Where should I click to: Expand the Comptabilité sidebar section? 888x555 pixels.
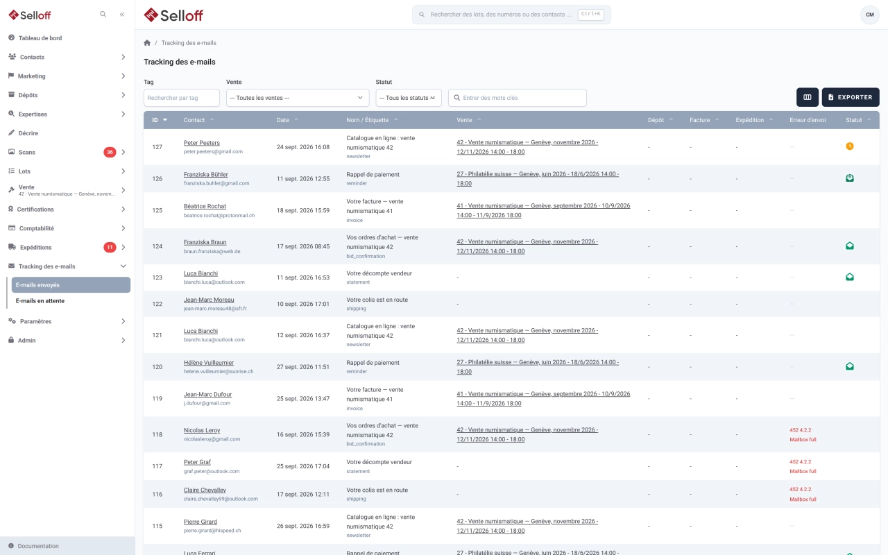[67, 228]
